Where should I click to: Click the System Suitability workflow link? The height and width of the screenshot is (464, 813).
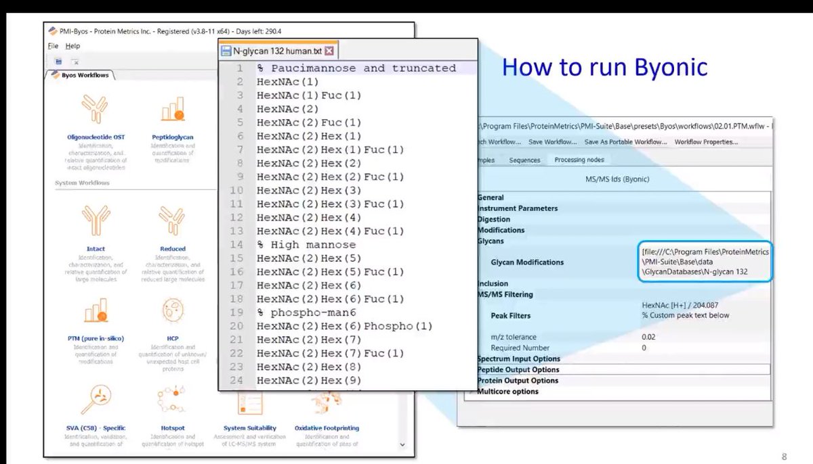(250, 428)
